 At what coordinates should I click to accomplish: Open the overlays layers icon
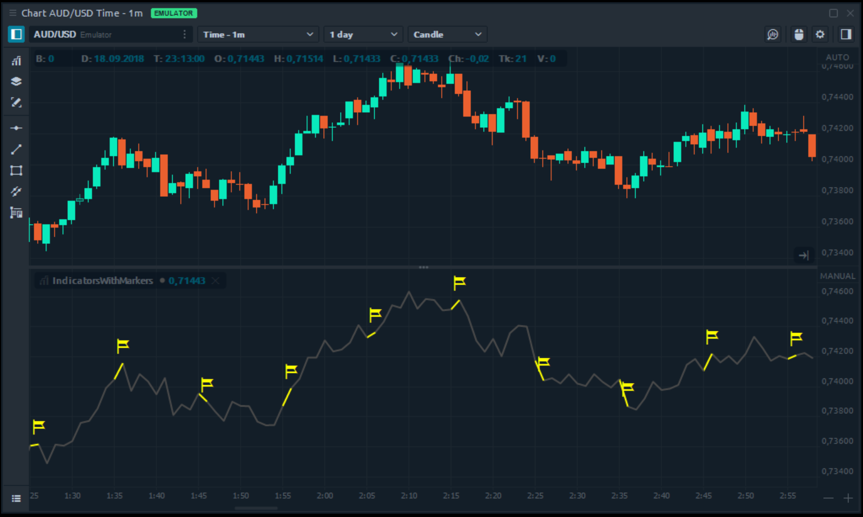click(x=16, y=81)
